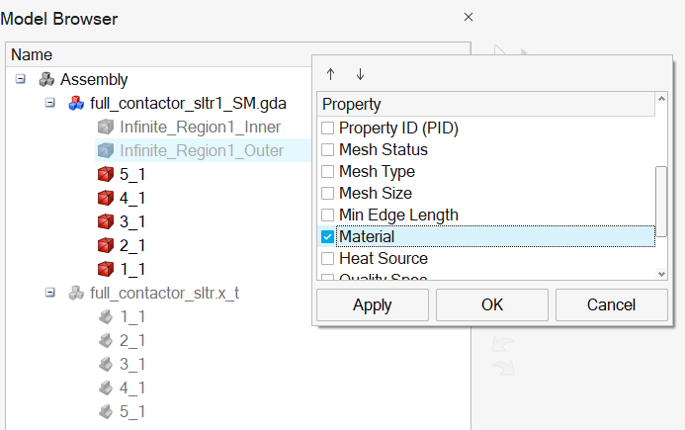Collapse the Assembly tree node

point(21,79)
